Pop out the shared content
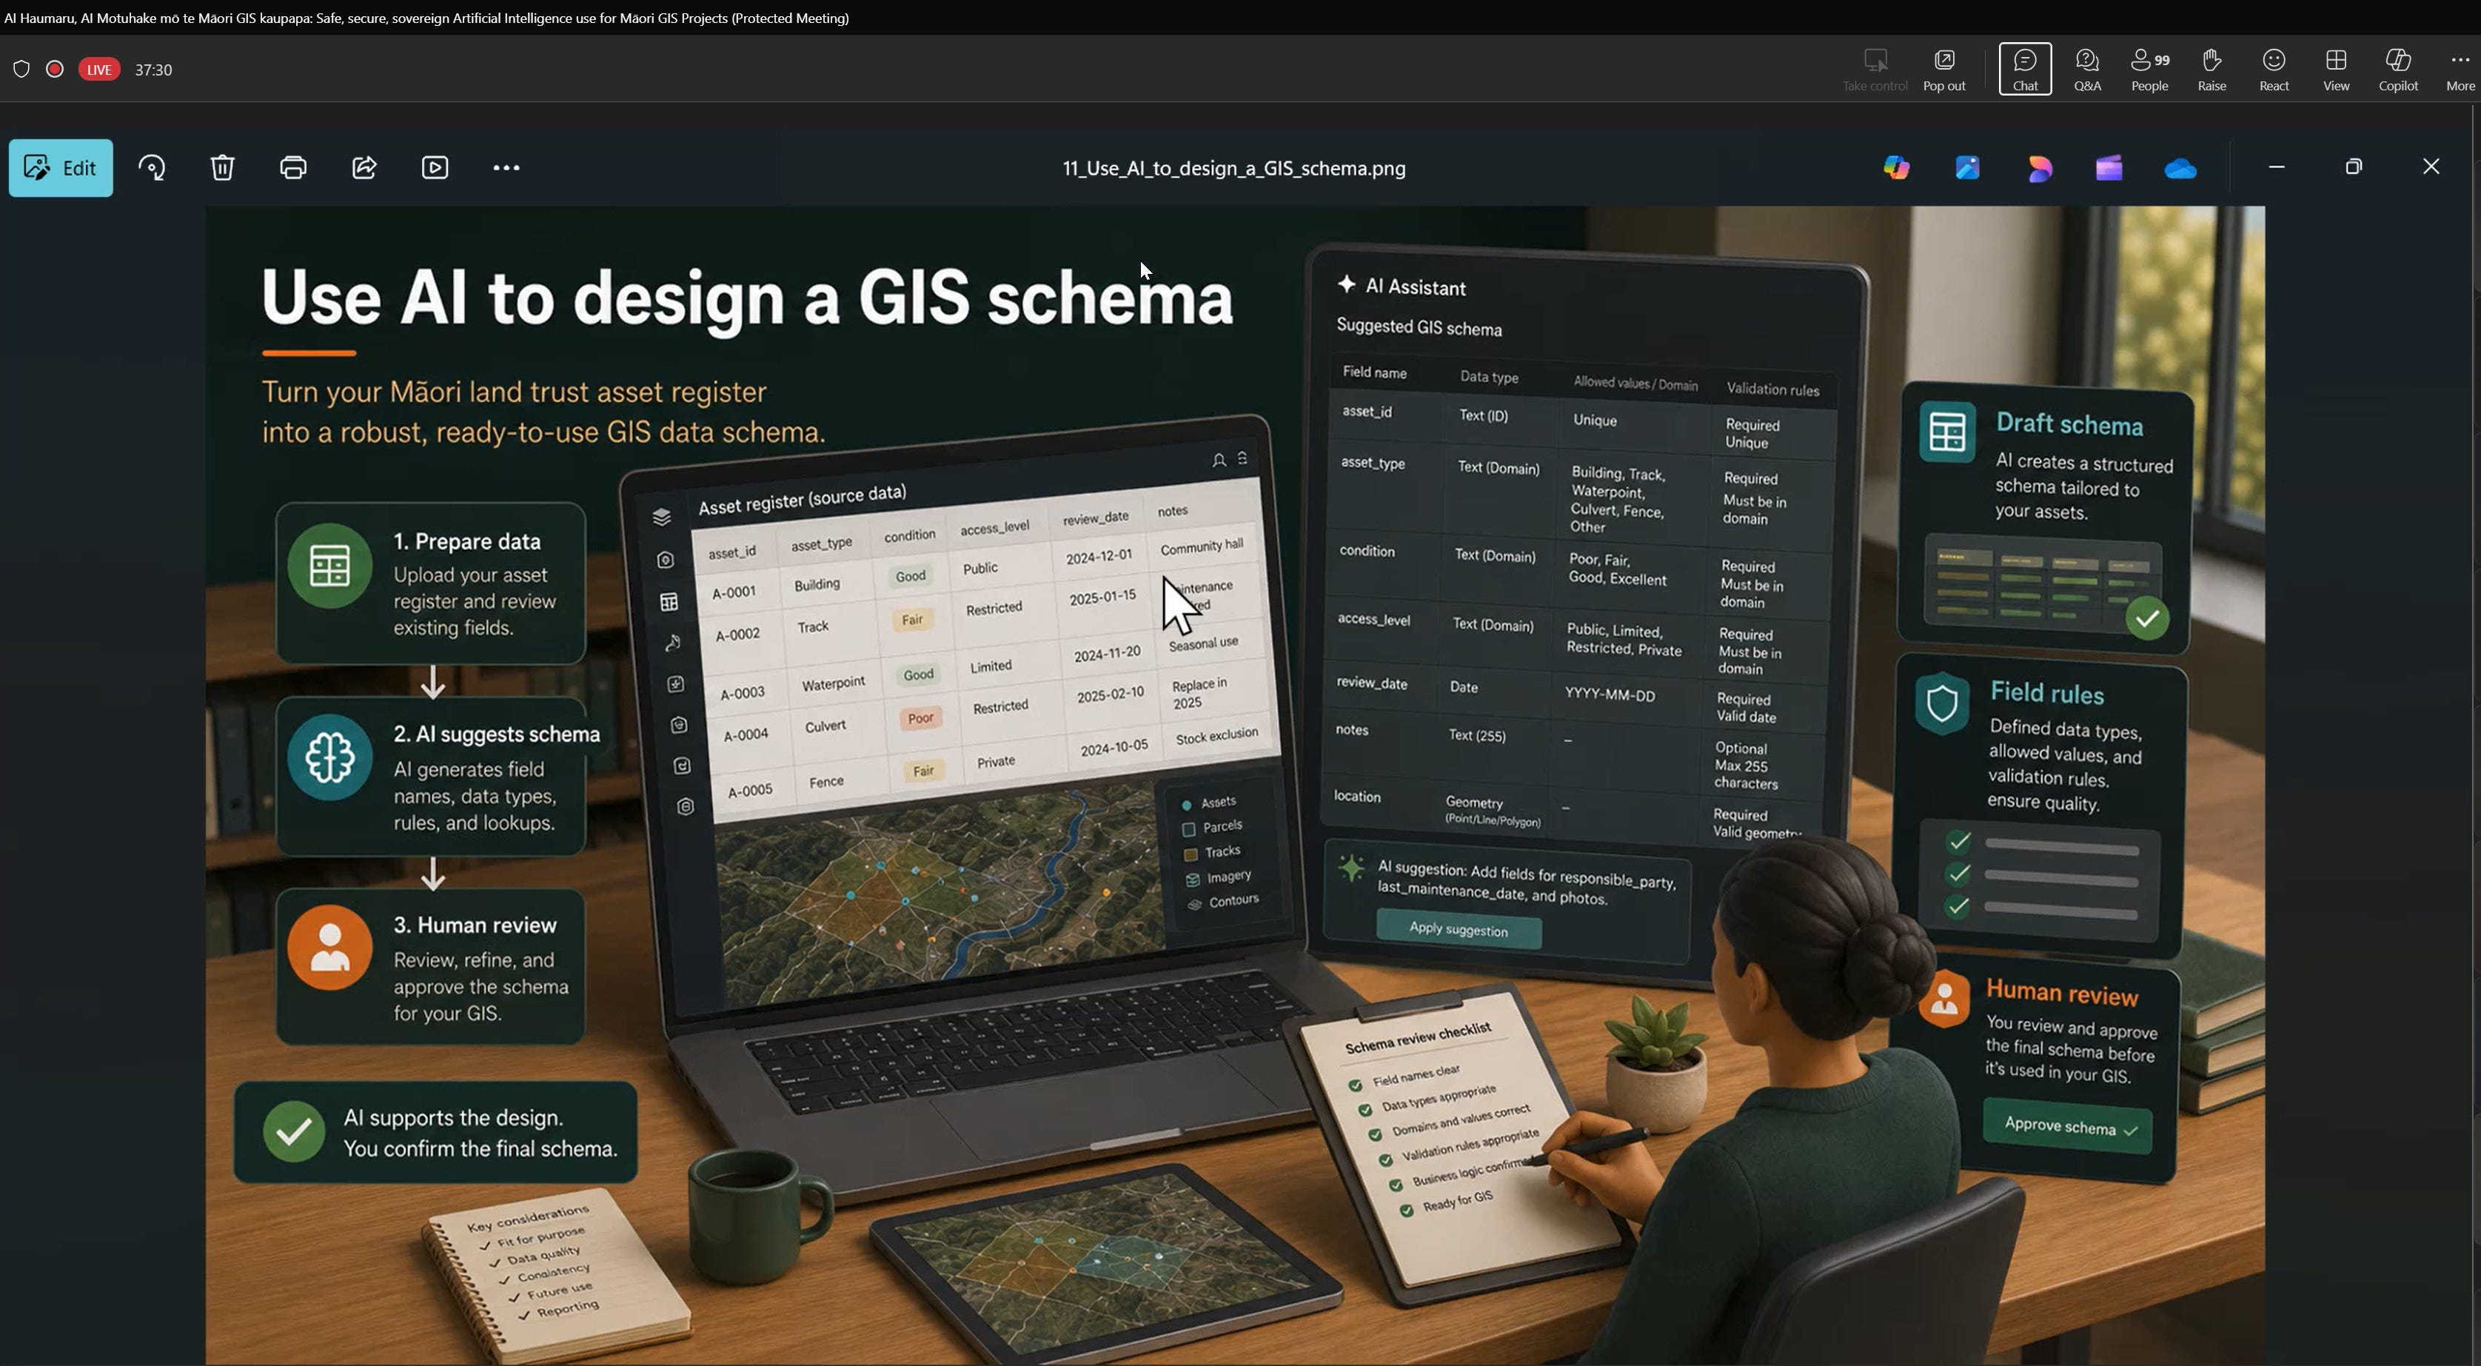The width and height of the screenshot is (2481, 1366). [1944, 70]
